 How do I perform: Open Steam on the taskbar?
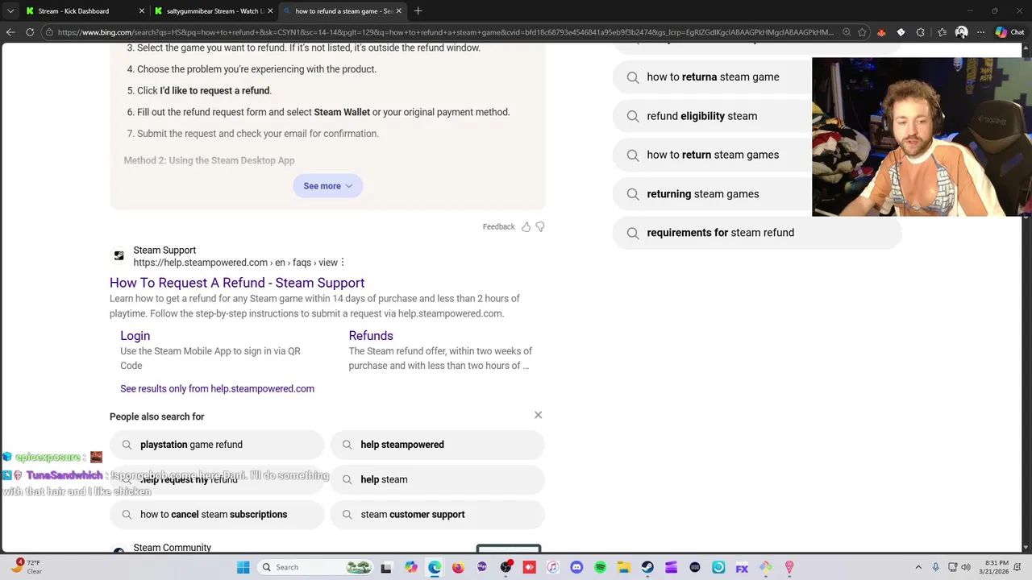647,567
